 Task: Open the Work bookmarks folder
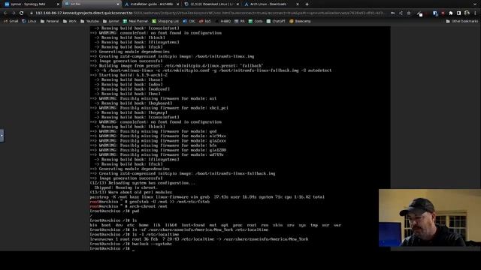coord(70,21)
